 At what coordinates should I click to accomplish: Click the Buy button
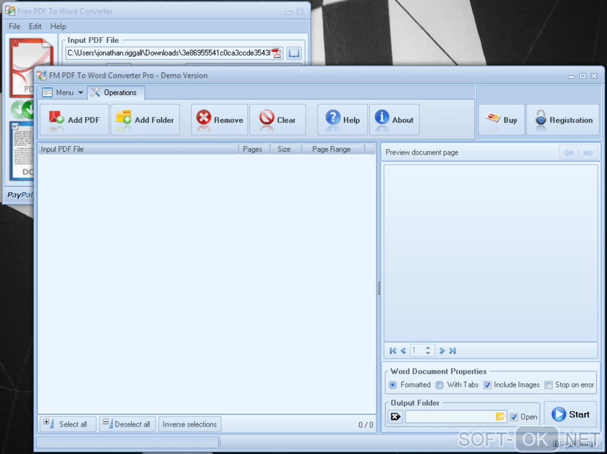click(x=502, y=120)
